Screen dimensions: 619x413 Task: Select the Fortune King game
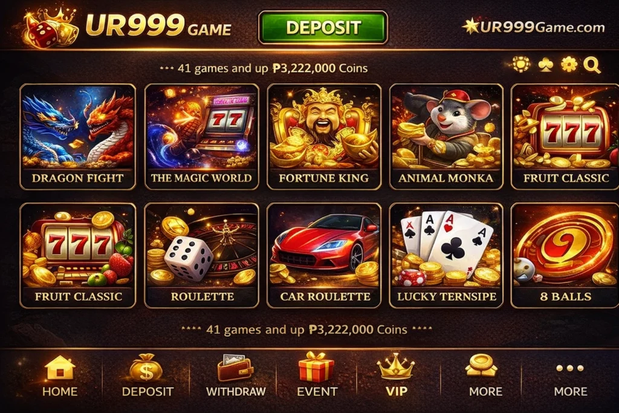tap(324, 137)
